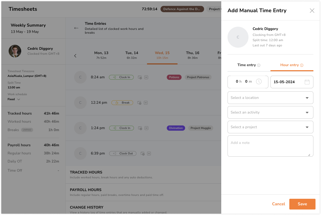The image size is (321, 215).
Task: Click the Tracked hours 41h 46m value
Action: (x=52, y=113)
